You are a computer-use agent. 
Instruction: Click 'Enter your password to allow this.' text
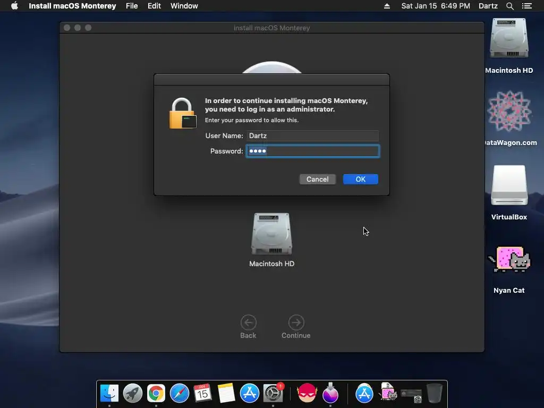[x=251, y=120]
